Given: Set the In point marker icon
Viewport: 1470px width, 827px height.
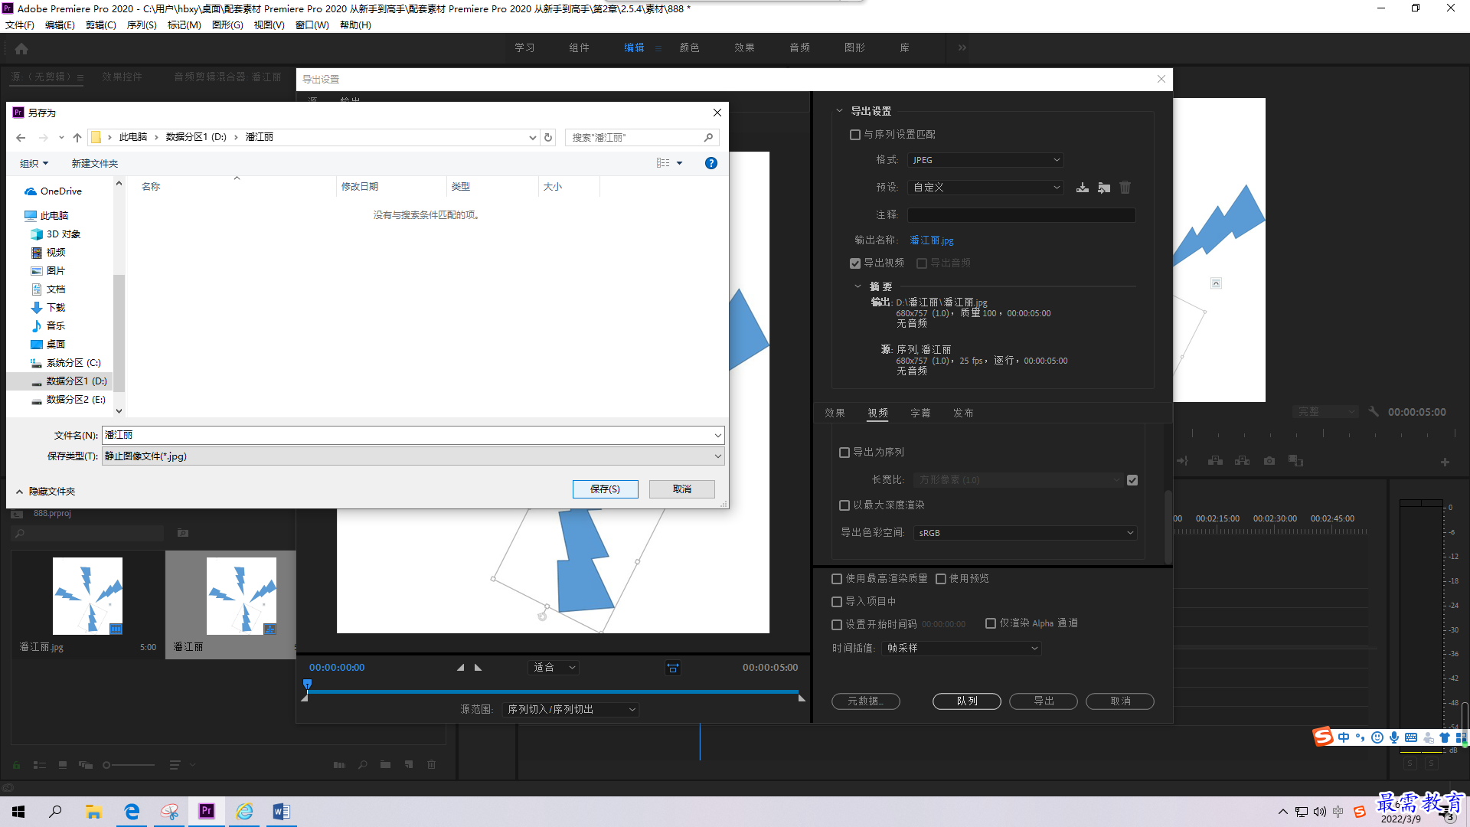Looking at the screenshot, I should 460,668.
